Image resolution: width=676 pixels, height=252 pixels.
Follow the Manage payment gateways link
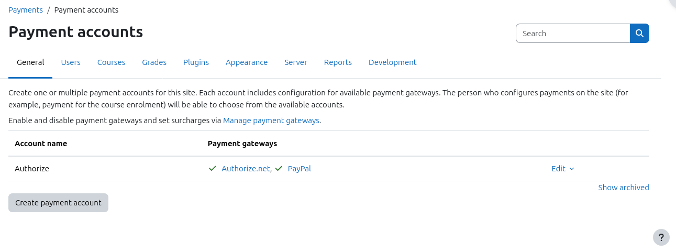click(x=271, y=120)
